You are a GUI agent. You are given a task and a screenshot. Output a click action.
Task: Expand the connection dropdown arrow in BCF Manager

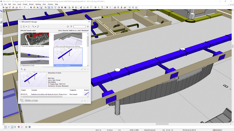[x=35, y=27]
